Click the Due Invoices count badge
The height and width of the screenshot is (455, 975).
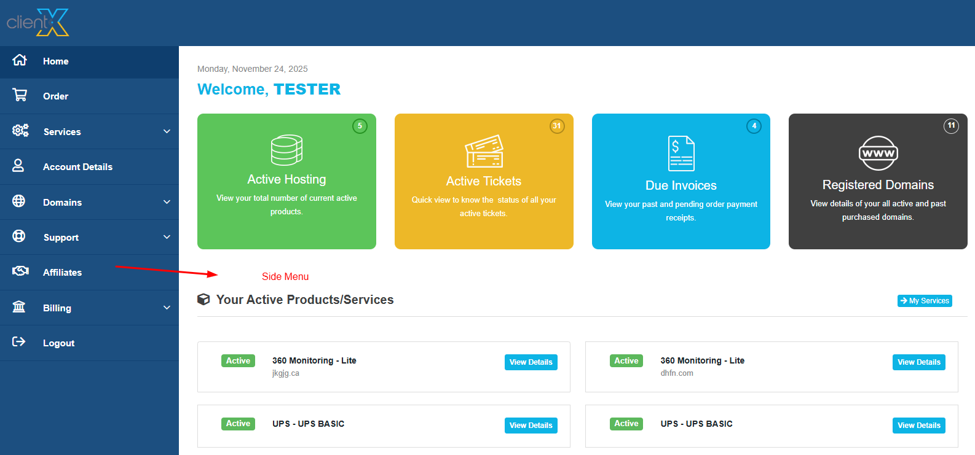754,126
